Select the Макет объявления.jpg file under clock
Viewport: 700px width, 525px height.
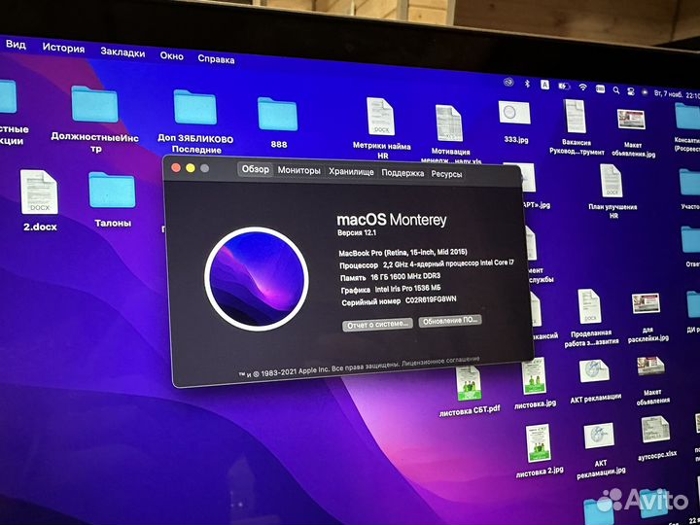point(631,120)
